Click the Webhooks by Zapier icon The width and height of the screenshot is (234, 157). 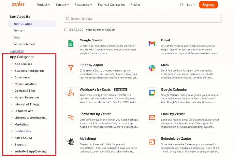(x=71, y=93)
